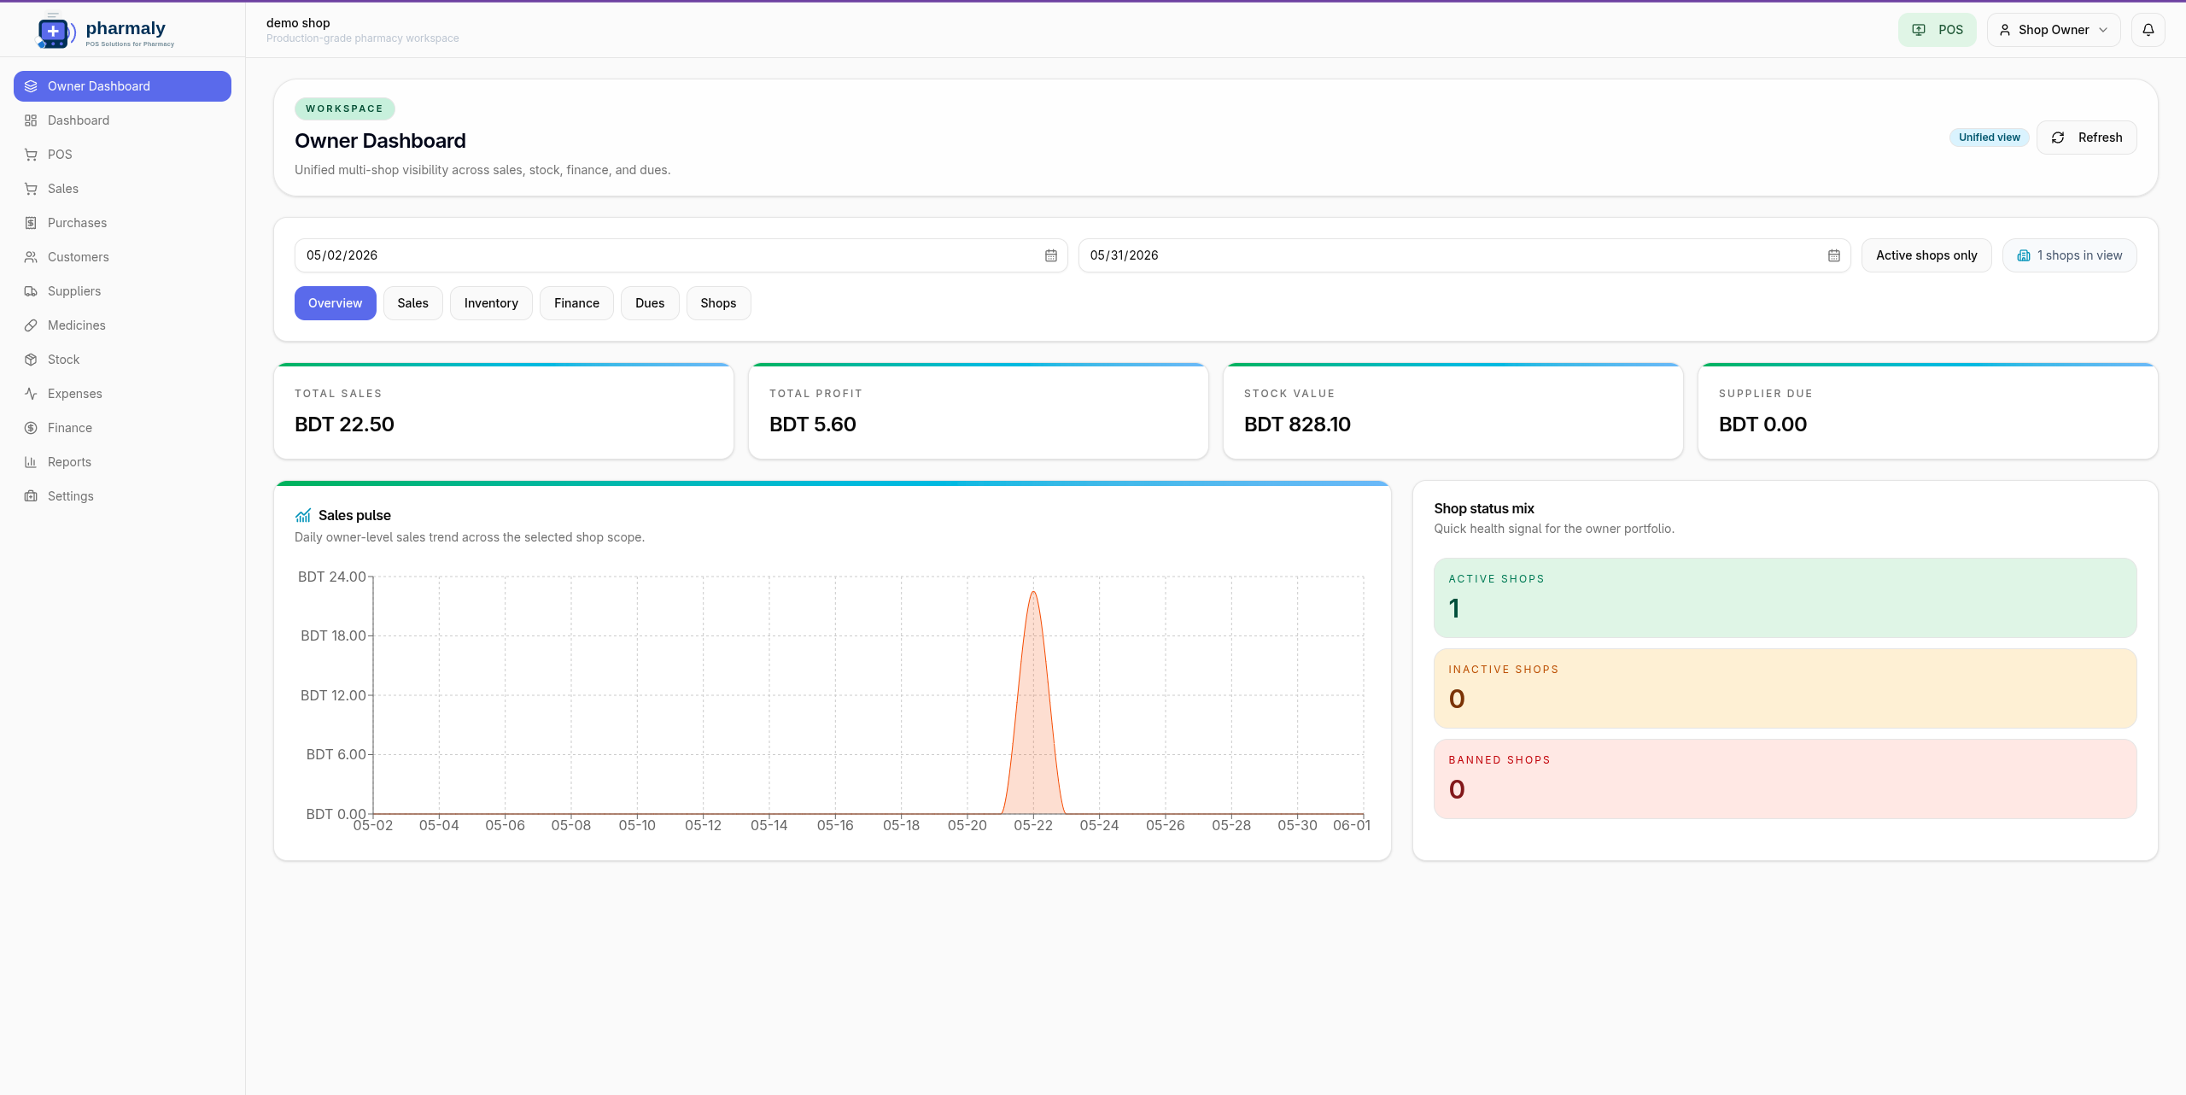
Task: Open the start date calendar picker icon
Action: click(1051, 255)
